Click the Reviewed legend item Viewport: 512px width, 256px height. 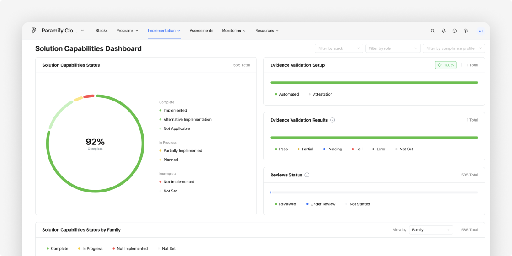click(x=285, y=204)
